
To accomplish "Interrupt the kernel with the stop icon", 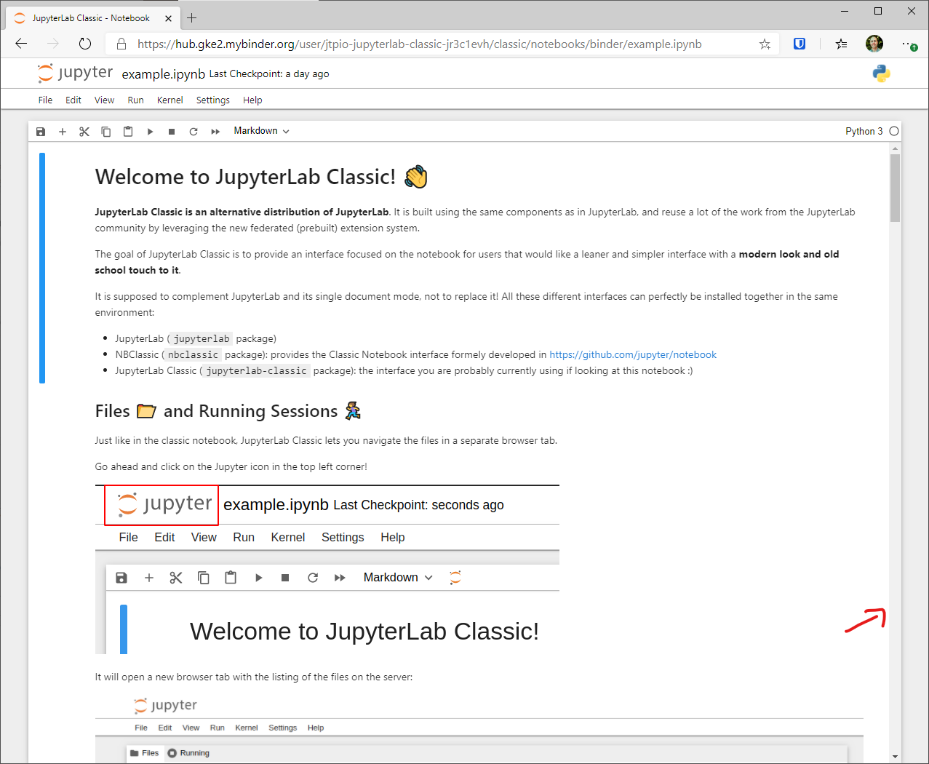I will click(172, 131).
